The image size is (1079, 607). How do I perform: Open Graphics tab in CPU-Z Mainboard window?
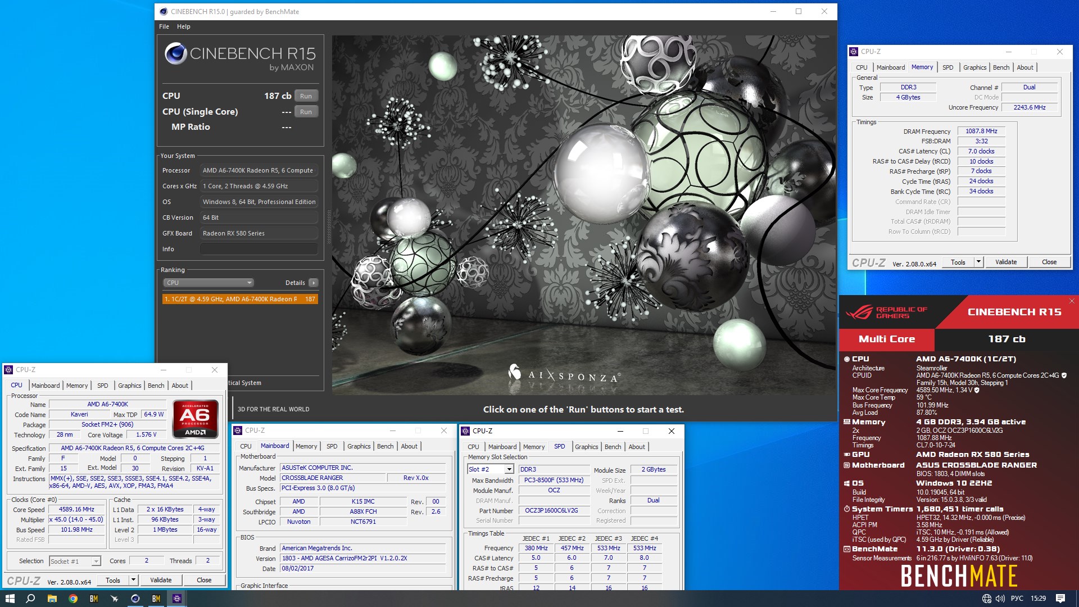point(359,446)
